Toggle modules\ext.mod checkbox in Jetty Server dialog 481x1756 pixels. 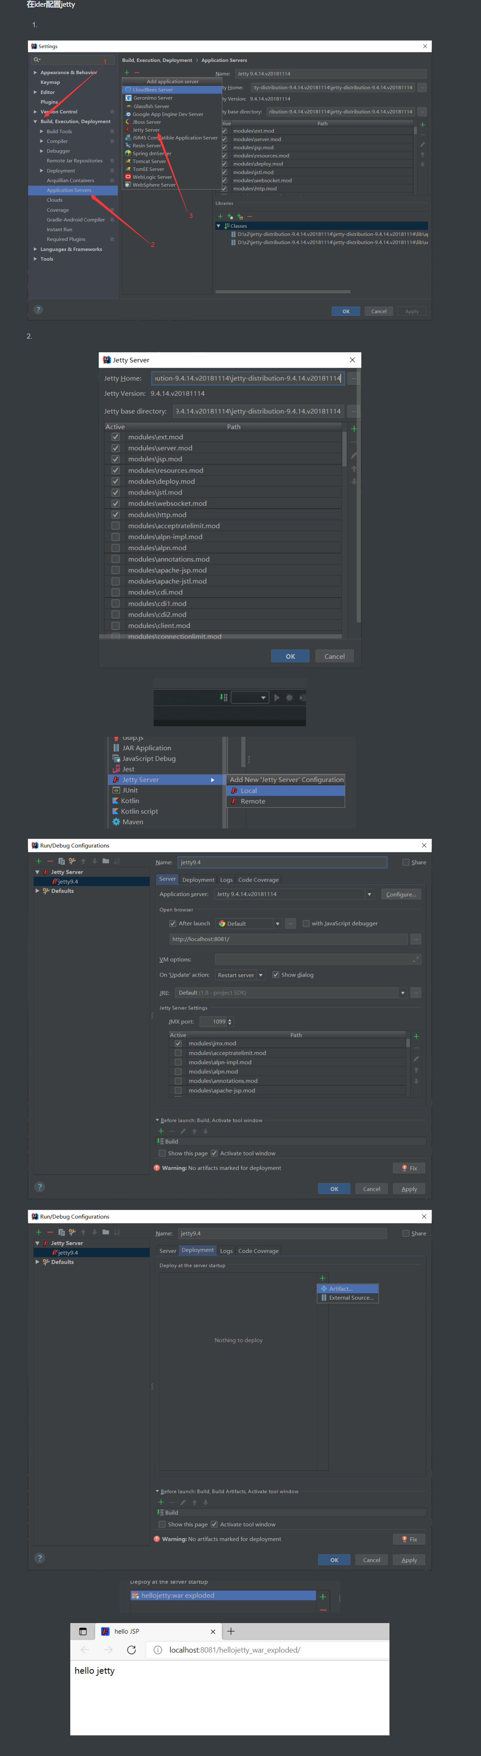[116, 437]
